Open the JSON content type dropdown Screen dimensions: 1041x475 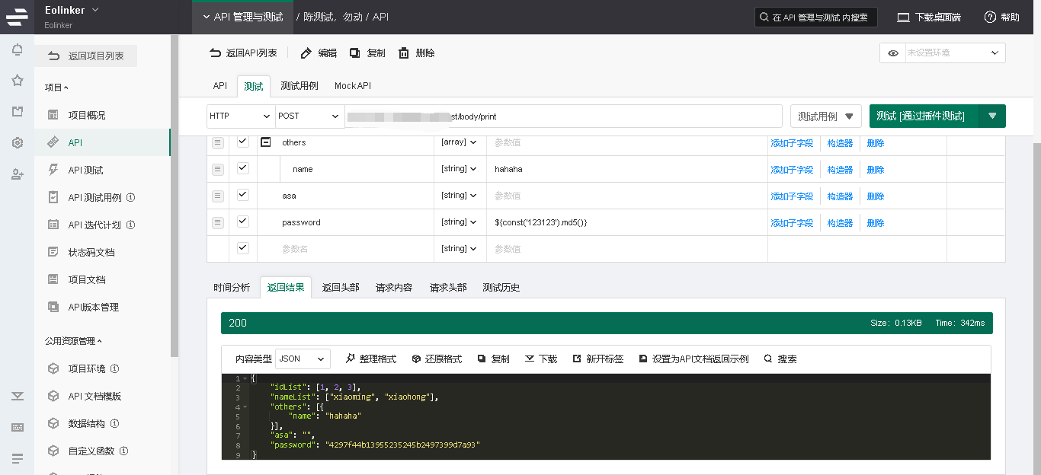coord(303,359)
